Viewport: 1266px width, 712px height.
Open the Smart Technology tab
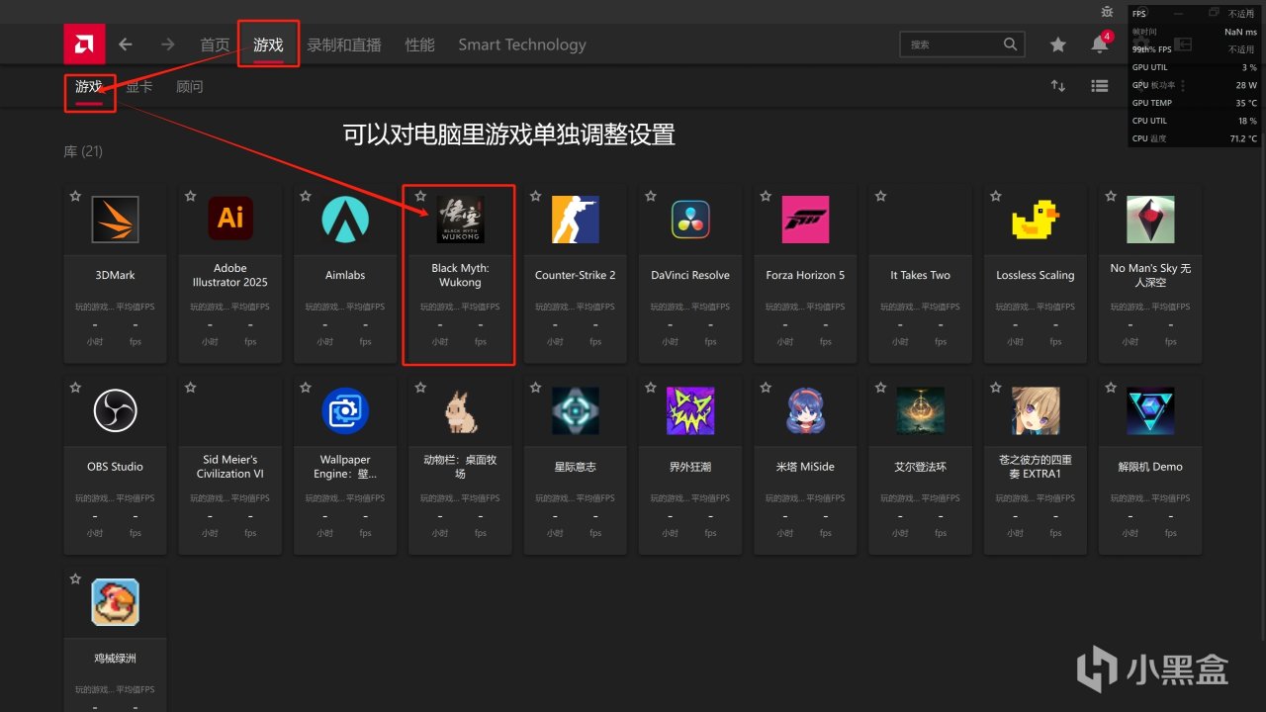522,44
